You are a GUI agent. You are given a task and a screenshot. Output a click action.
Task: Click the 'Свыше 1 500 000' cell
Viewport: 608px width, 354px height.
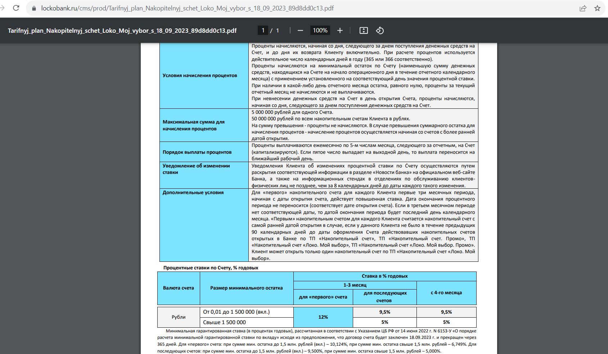(247, 322)
